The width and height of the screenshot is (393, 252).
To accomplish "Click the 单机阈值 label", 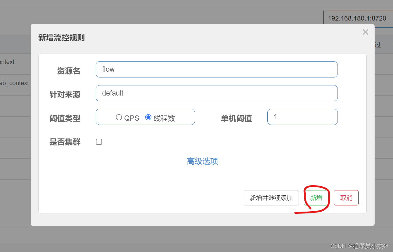I will click(236, 118).
